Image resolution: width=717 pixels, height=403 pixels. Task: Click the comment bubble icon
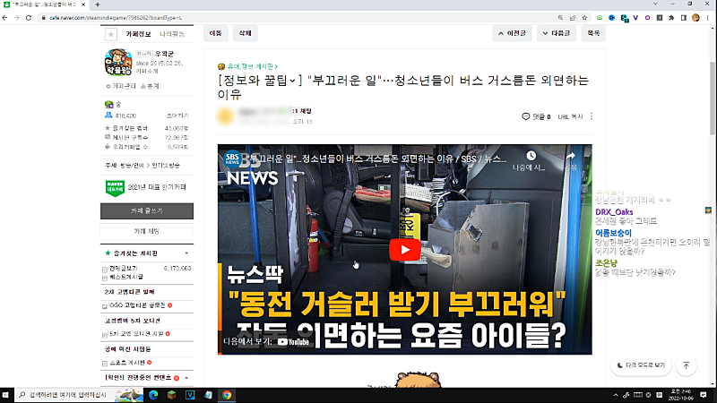coord(525,116)
